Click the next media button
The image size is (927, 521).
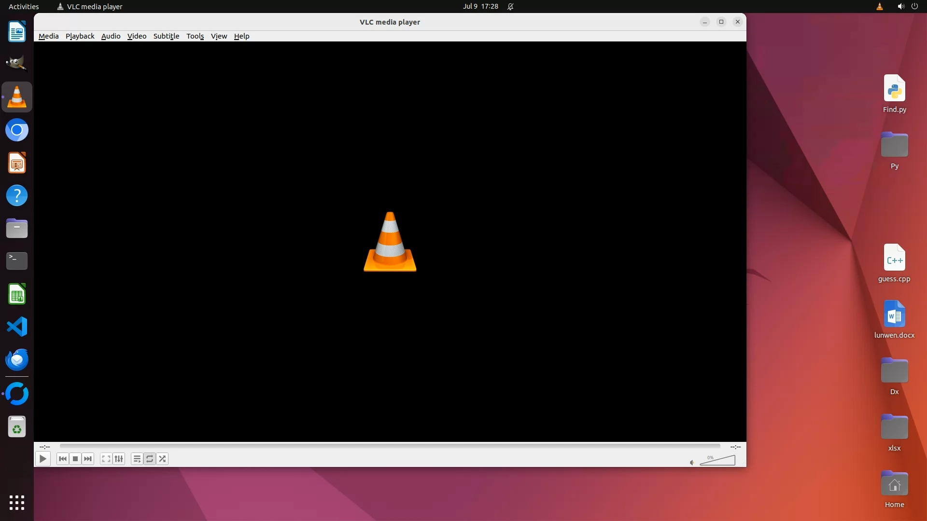[x=88, y=459]
